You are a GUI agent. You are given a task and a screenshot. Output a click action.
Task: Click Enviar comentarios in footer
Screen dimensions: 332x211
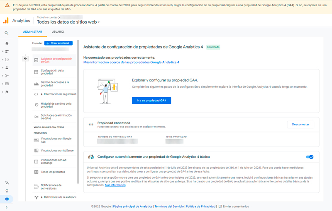pyautogui.click(x=234, y=206)
